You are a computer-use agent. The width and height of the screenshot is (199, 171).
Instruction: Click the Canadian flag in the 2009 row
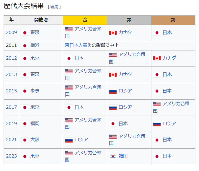[113, 33]
